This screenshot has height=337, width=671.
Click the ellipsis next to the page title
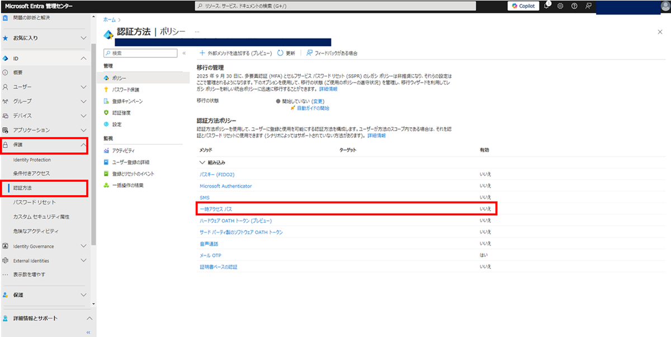(197, 32)
